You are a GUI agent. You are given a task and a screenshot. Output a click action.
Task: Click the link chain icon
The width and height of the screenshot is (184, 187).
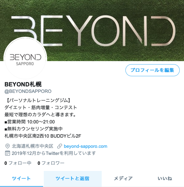[59, 146]
